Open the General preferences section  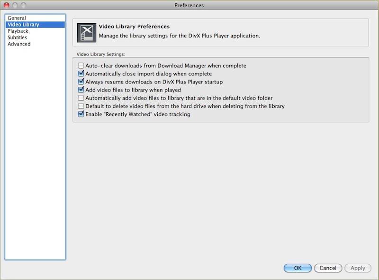point(17,18)
